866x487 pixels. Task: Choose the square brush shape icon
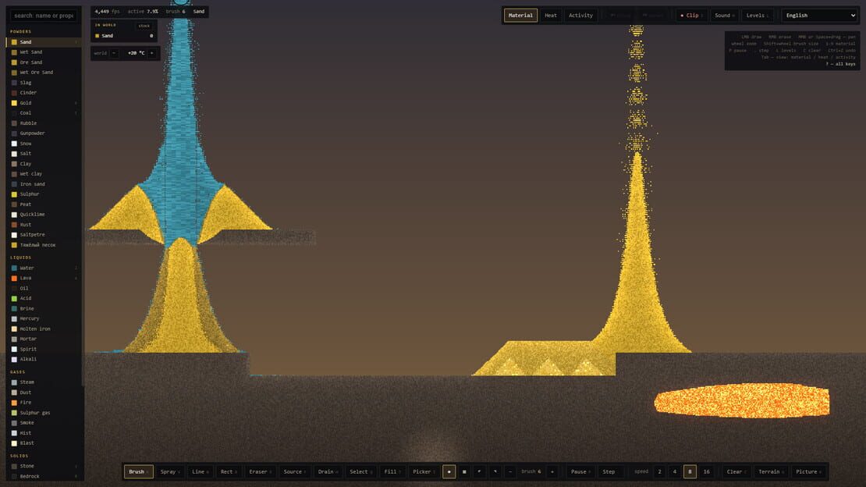464,471
